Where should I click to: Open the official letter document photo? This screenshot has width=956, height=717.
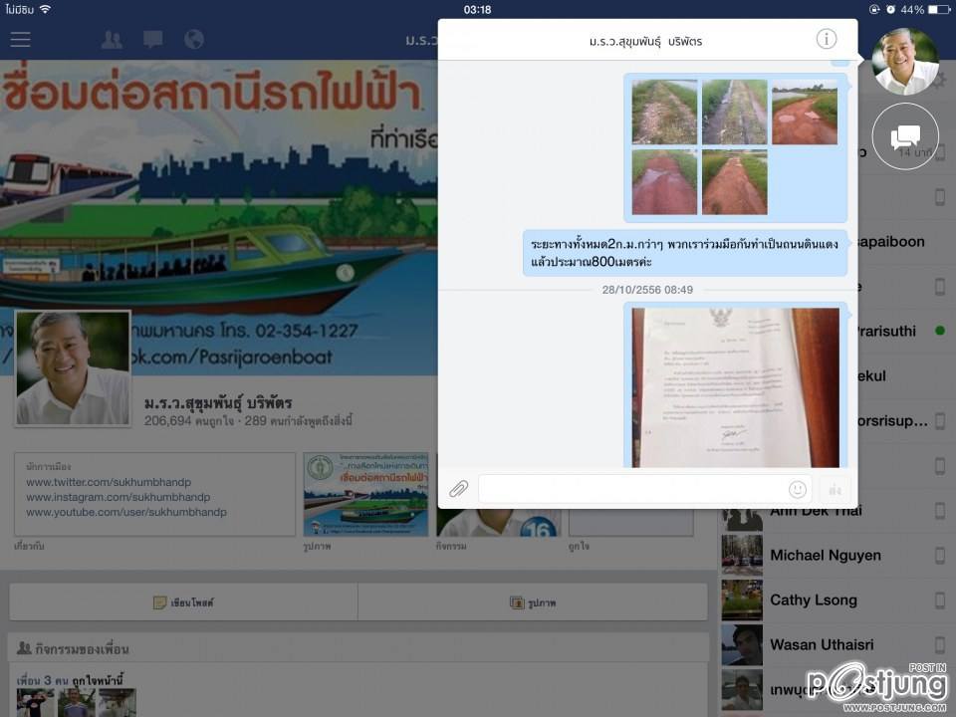(735, 387)
